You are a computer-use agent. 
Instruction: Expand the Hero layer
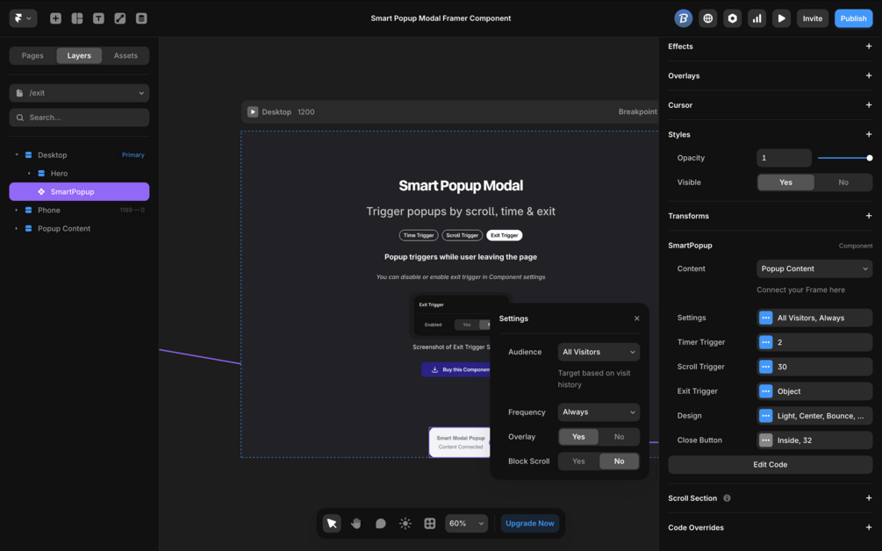pyautogui.click(x=29, y=173)
